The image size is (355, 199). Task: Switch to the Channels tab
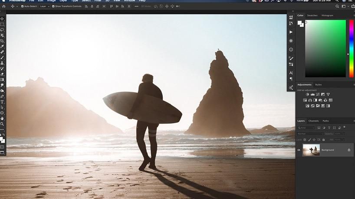314,121
